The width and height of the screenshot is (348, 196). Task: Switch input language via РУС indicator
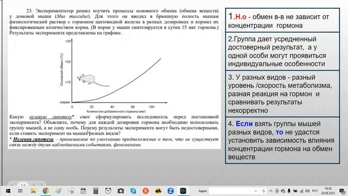click(x=315, y=191)
